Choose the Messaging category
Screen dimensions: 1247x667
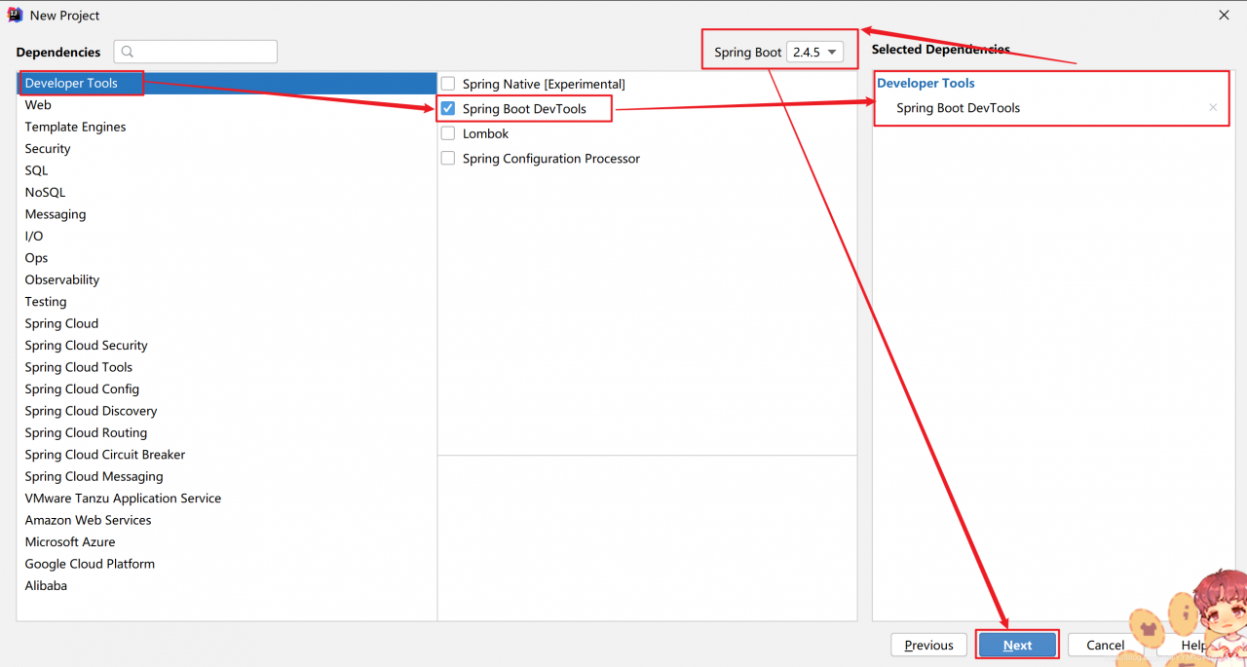(226, 214)
